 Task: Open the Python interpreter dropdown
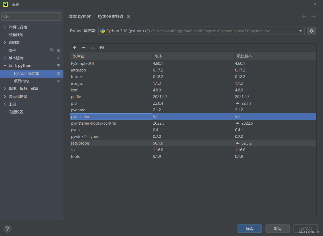click(301, 31)
